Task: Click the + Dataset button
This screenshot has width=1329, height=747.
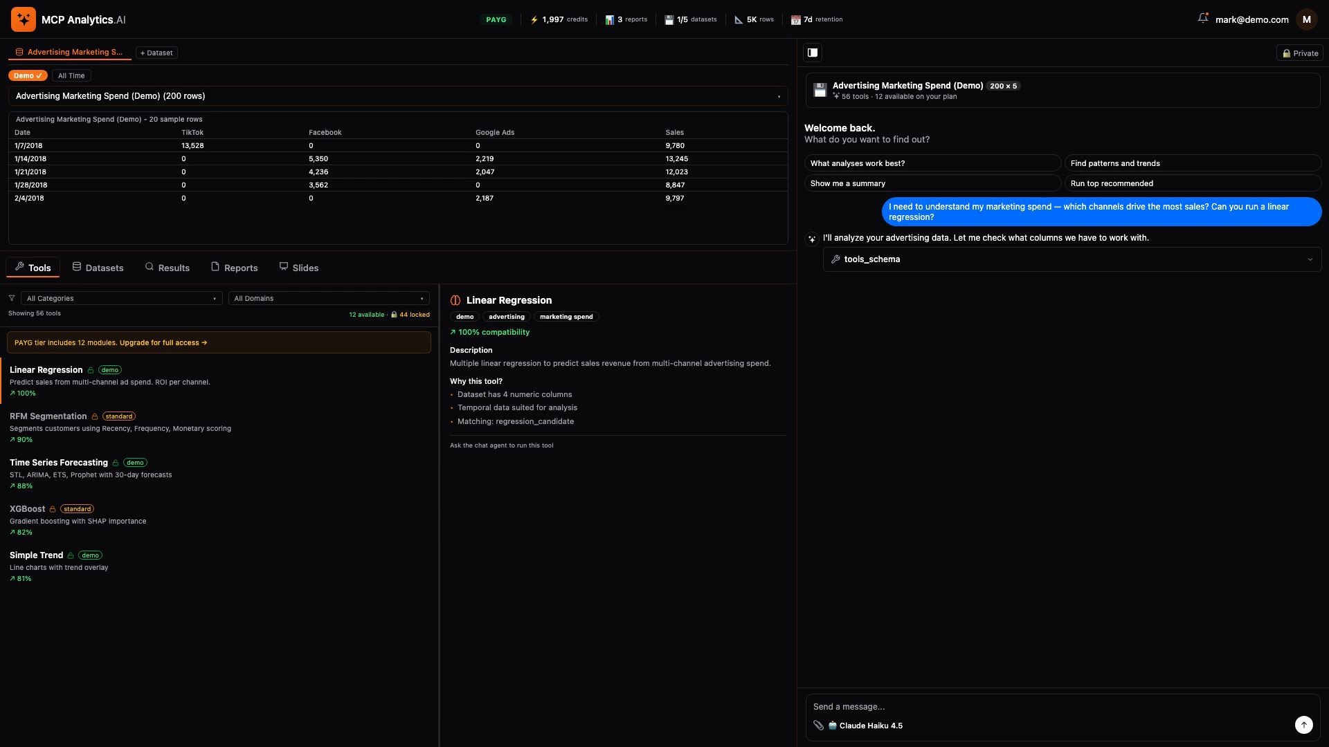Action: (156, 53)
